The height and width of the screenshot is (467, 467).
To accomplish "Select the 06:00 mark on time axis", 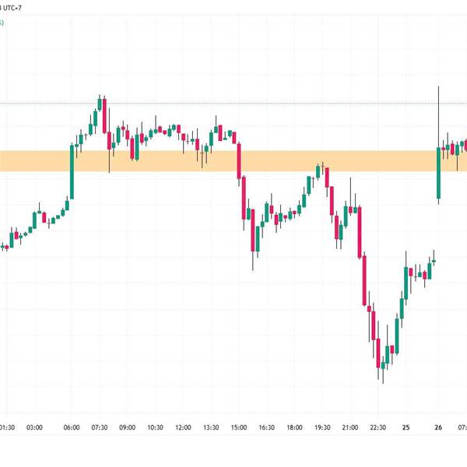I will (72, 427).
